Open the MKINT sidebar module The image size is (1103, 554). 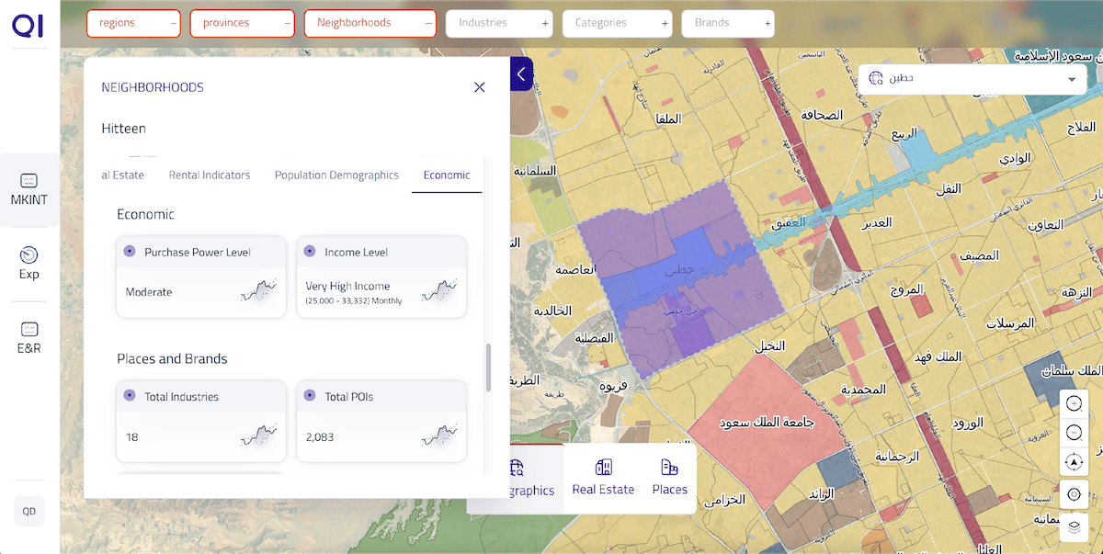pos(28,189)
